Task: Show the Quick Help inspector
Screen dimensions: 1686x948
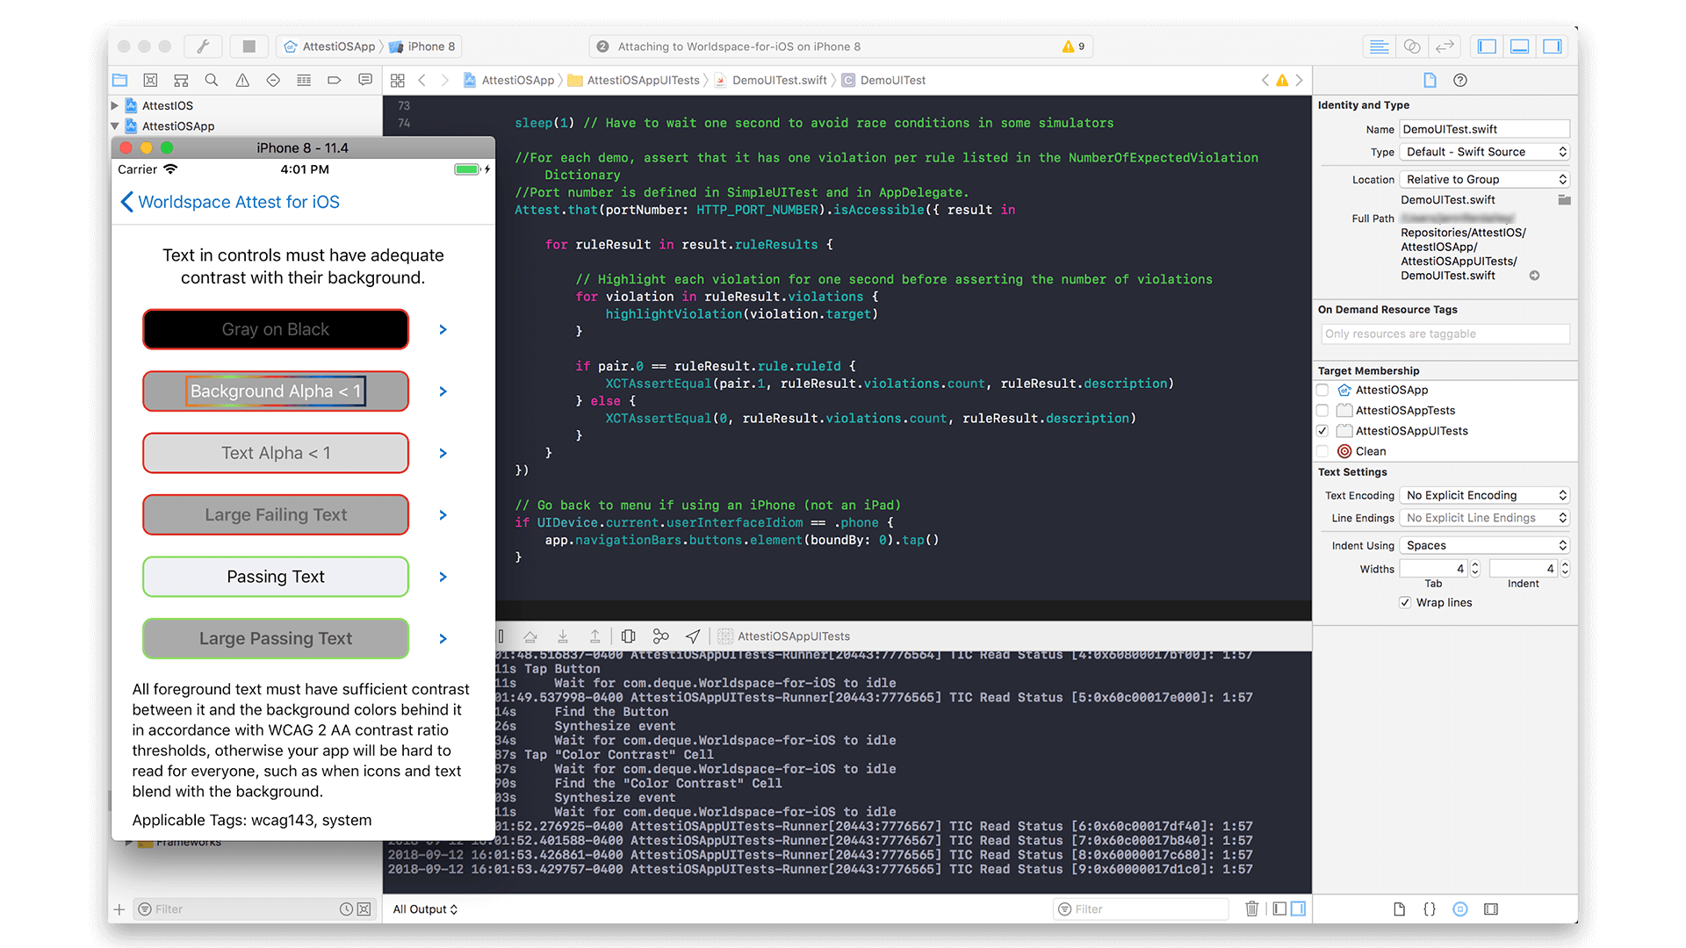Action: [x=1460, y=80]
